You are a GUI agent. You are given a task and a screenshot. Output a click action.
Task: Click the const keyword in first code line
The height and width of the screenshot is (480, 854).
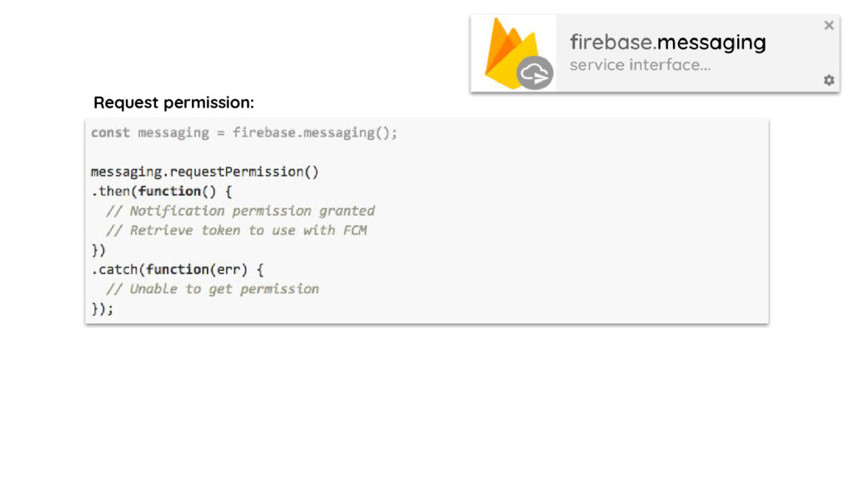[110, 132]
